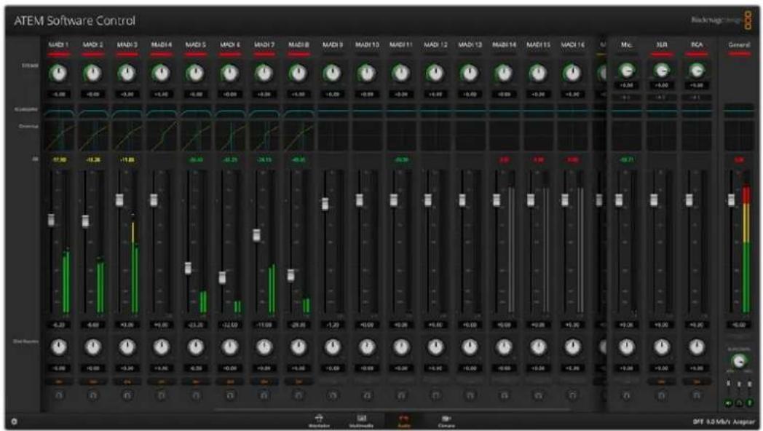The image size is (763, 431).
Task: Select the Audio tab in bottom bar
Action: coord(404,421)
